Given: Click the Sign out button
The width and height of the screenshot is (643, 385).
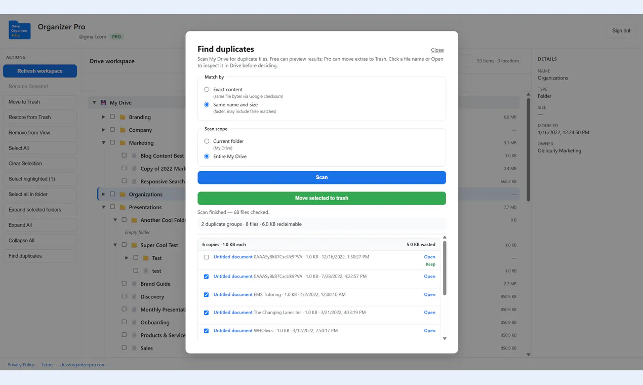Looking at the screenshot, I should [x=621, y=30].
